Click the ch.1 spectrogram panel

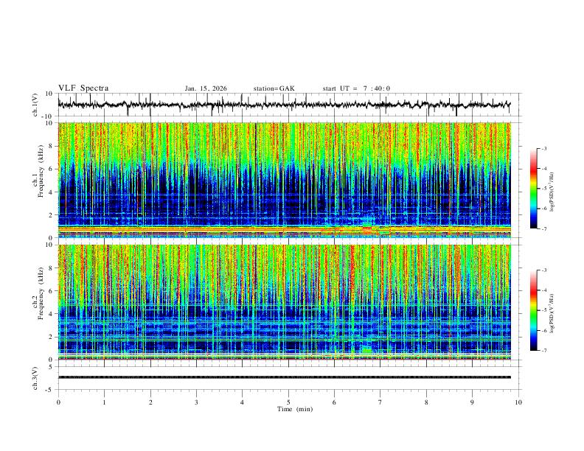[x=284, y=180]
